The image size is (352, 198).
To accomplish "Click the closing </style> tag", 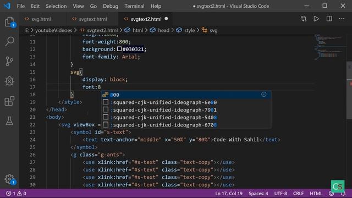I will point(70,102).
